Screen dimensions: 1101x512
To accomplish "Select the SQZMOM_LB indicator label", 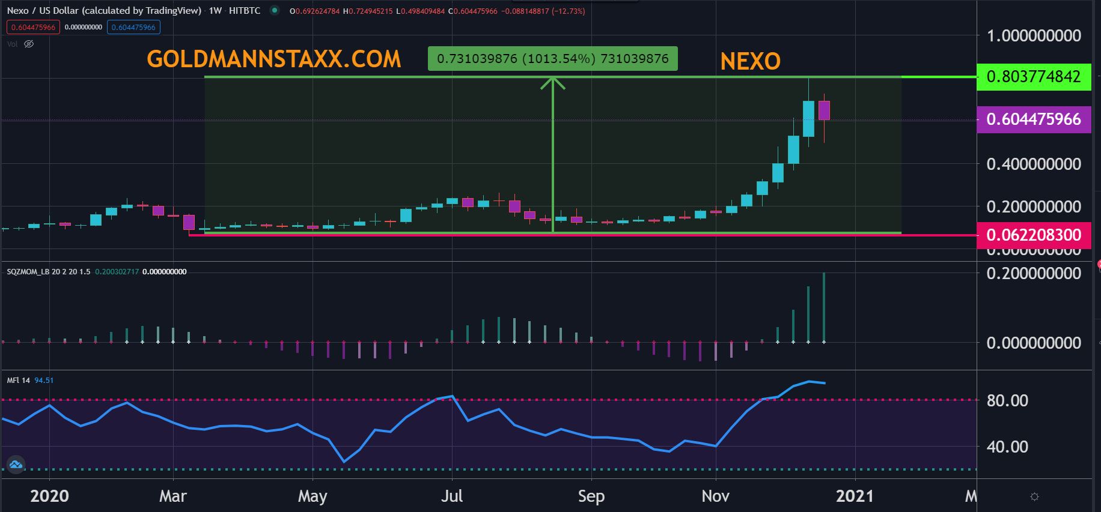I will [48, 272].
